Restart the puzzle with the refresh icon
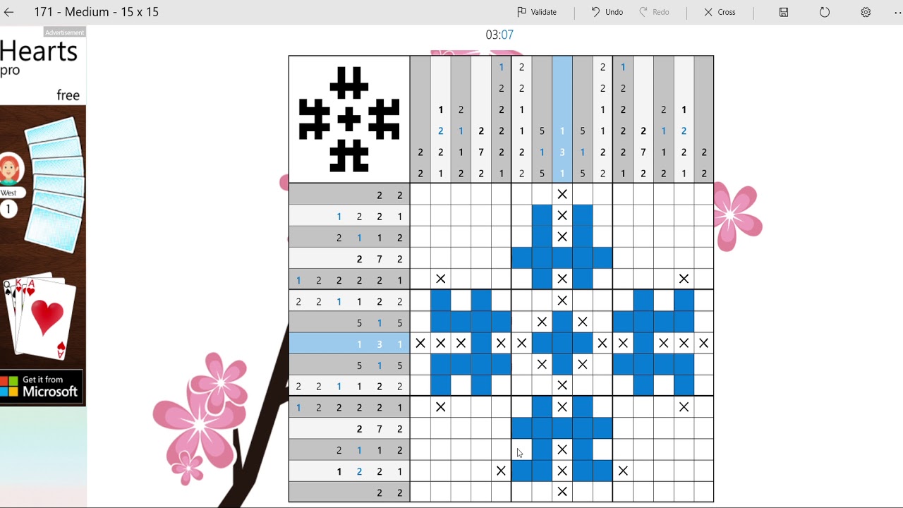The image size is (903, 508). point(825,12)
